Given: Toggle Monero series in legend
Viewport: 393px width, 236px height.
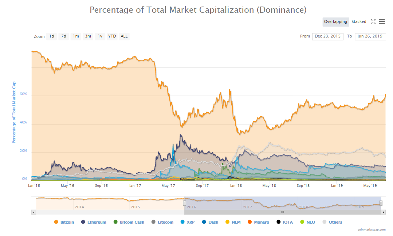Looking at the screenshot, I should pyautogui.click(x=249, y=222).
